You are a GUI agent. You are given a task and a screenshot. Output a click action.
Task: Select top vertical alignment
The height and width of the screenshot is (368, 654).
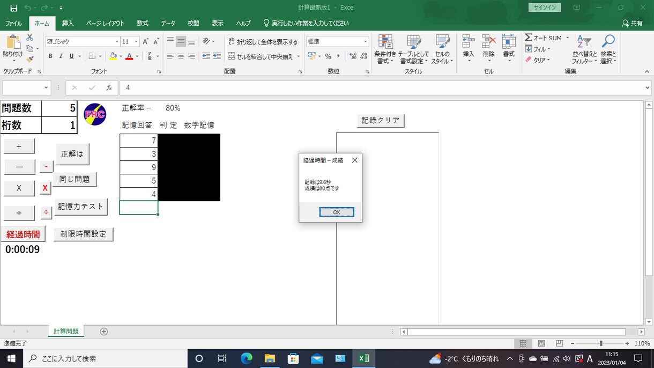pos(170,41)
